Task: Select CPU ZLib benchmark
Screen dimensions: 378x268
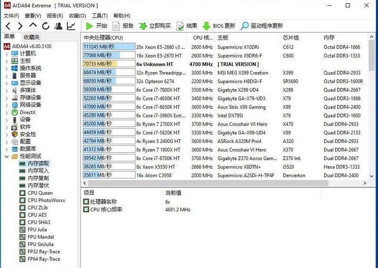Action: [x=34, y=208]
